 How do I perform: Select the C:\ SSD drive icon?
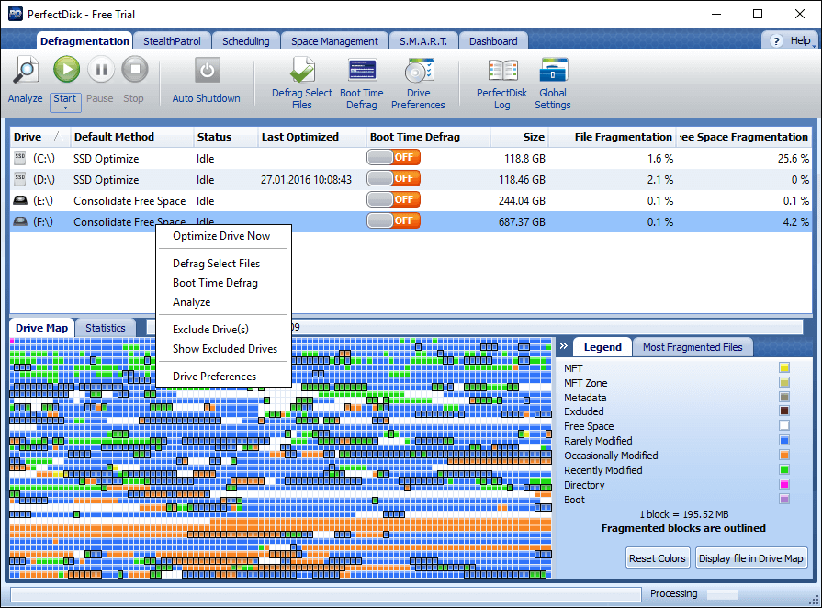[x=20, y=158]
